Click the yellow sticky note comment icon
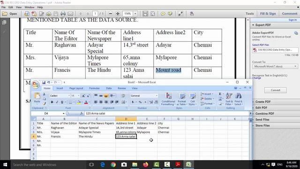Screen dimensions: 300x169 163,14
